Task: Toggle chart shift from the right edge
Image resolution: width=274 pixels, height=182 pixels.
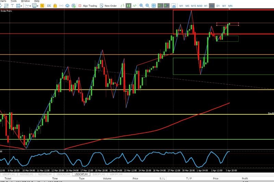Action: (166, 6)
